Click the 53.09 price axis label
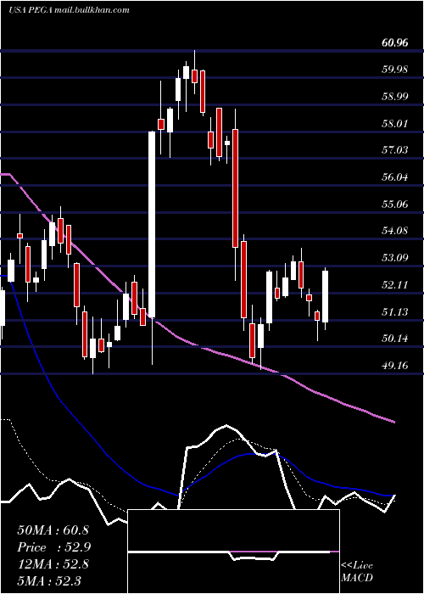The width and height of the screenshot is (424, 594). (395, 258)
